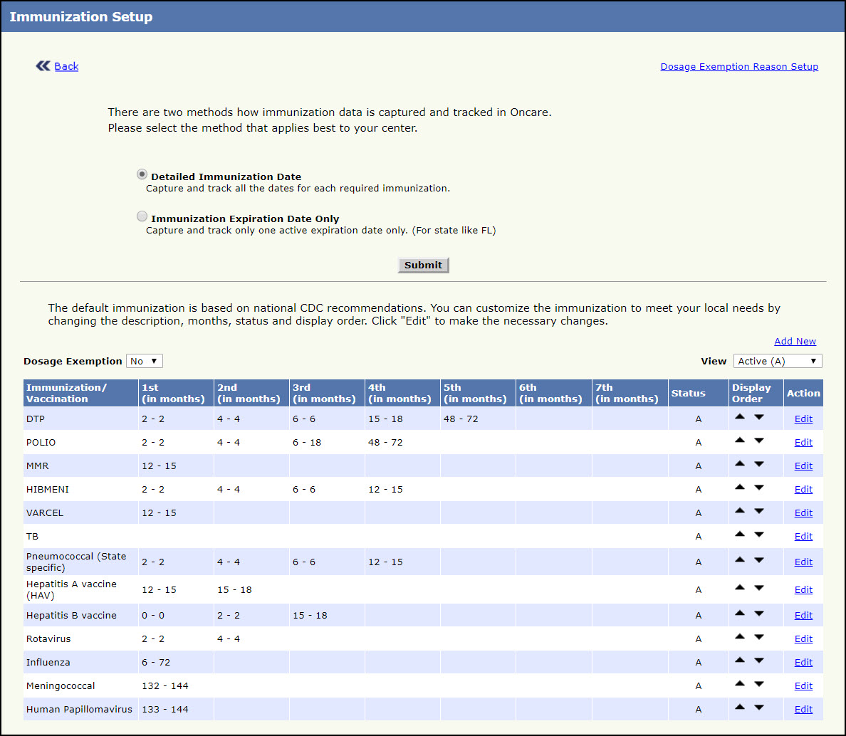This screenshot has height=736, width=846.
Task: Open Dosage Exemption Reason Setup link
Action: [739, 67]
